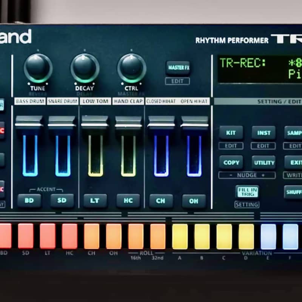This screenshot has width=302, height=302.
Task: Toggle the red step pad above HC
Action: point(70,236)
